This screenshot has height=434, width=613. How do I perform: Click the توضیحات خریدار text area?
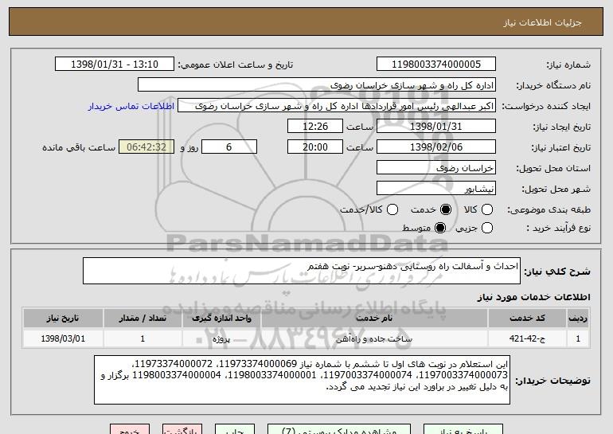302,380
